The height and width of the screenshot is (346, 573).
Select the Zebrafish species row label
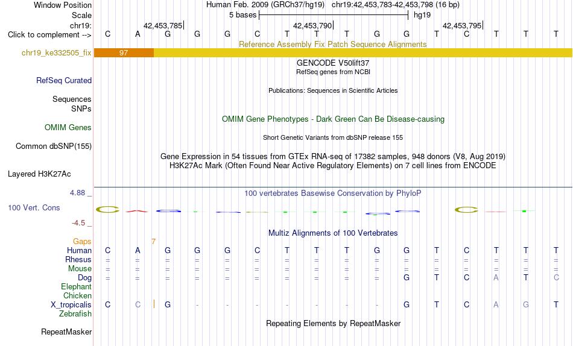(75, 314)
